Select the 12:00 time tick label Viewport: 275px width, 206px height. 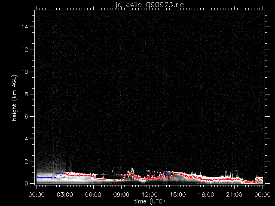pos(150,194)
